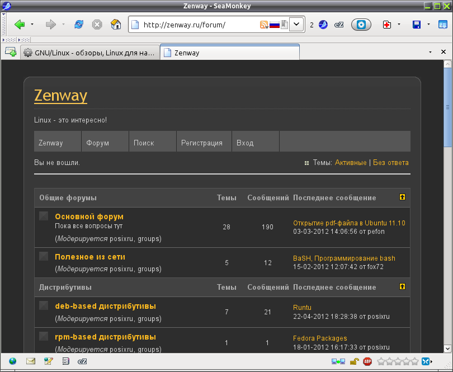Viewport: 453px width, 372px height.
Task: Open the back history dropdown arrow
Action: point(32,25)
